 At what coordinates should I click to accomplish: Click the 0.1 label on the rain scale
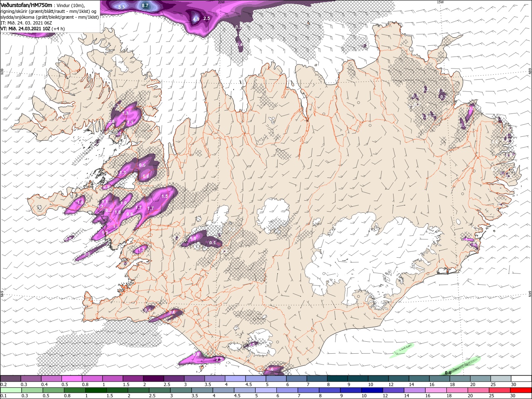tap(3, 396)
